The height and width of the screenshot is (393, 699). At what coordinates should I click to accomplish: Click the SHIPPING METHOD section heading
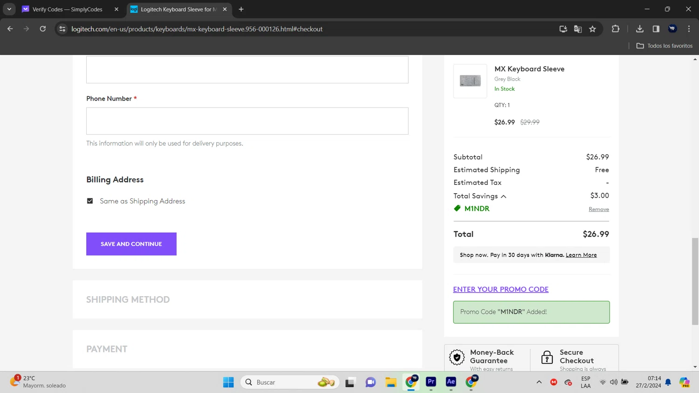click(128, 299)
